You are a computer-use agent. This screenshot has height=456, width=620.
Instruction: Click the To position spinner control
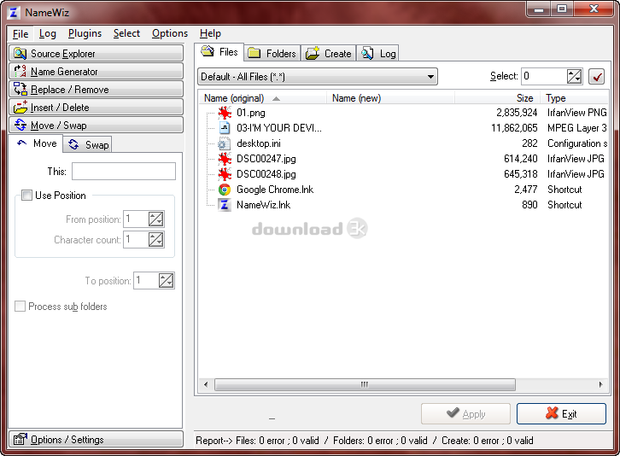pyautogui.click(x=166, y=280)
